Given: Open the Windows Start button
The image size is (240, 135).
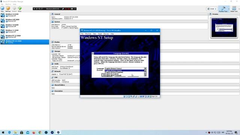Looking at the screenshot, I should pyautogui.click(x=3, y=132).
